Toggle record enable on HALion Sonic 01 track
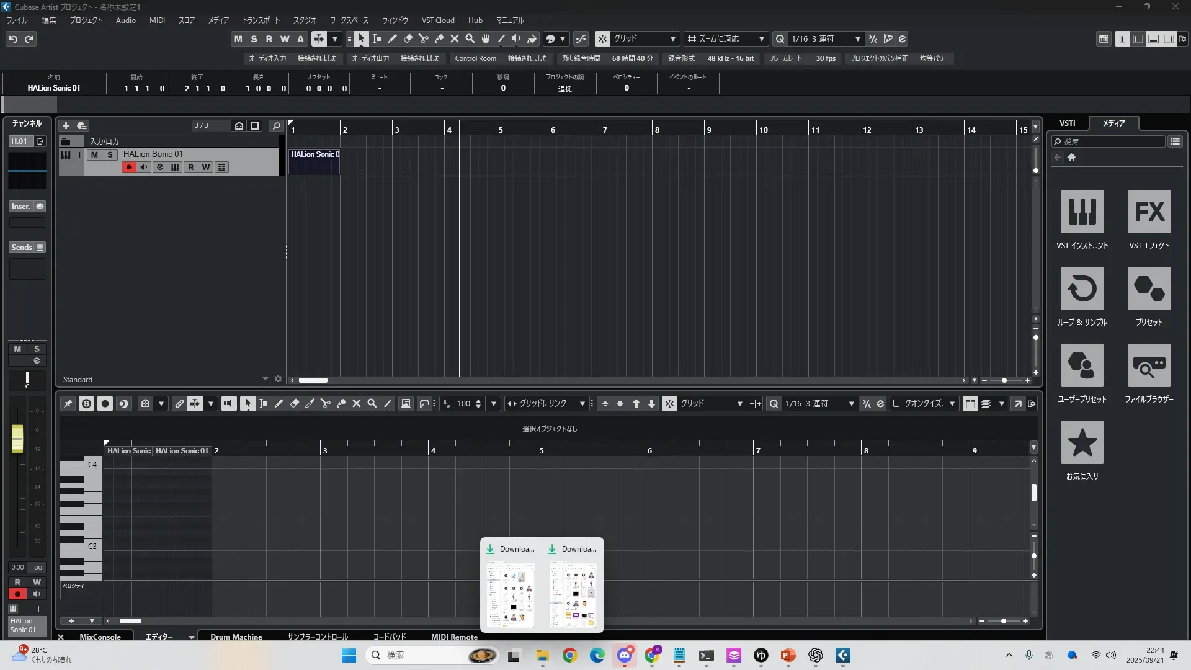Viewport: 1191px width, 670px height. pos(128,167)
